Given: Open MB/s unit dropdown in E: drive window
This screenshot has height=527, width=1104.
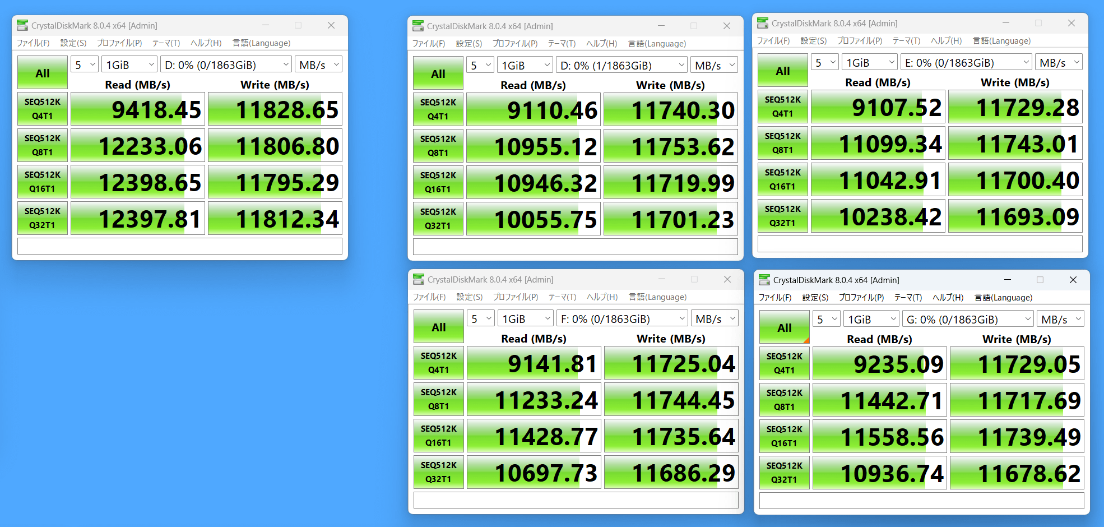Looking at the screenshot, I should pyautogui.click(x=1059, y=62).
